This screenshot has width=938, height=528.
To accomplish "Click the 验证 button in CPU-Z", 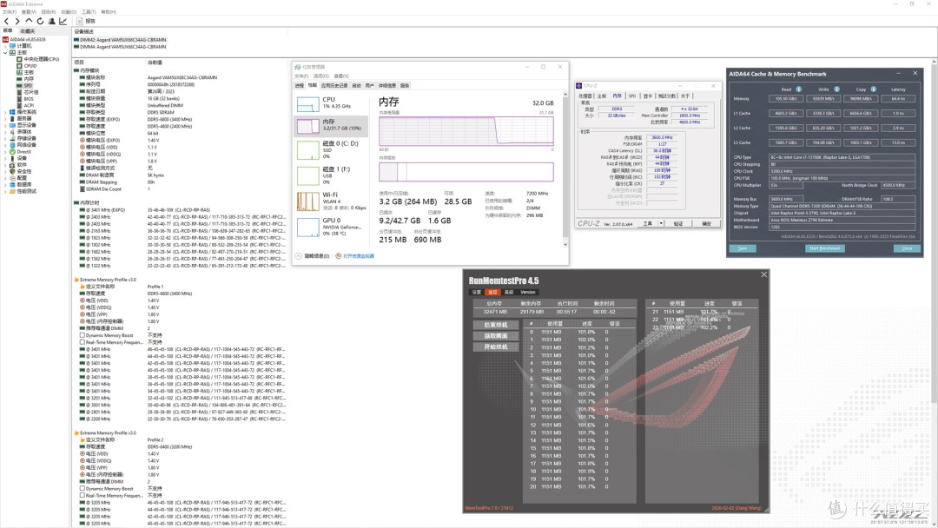I will point(677,224).
